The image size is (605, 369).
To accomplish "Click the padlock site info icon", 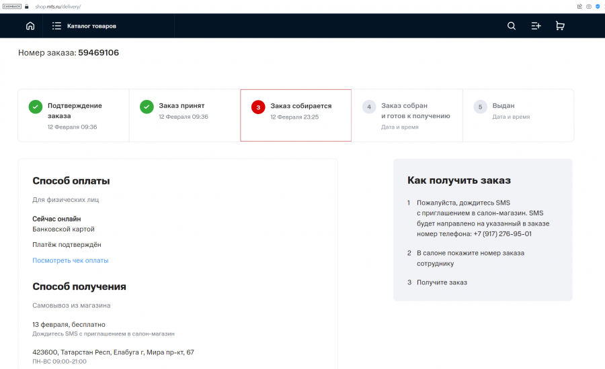I will (x=27, y=7).
